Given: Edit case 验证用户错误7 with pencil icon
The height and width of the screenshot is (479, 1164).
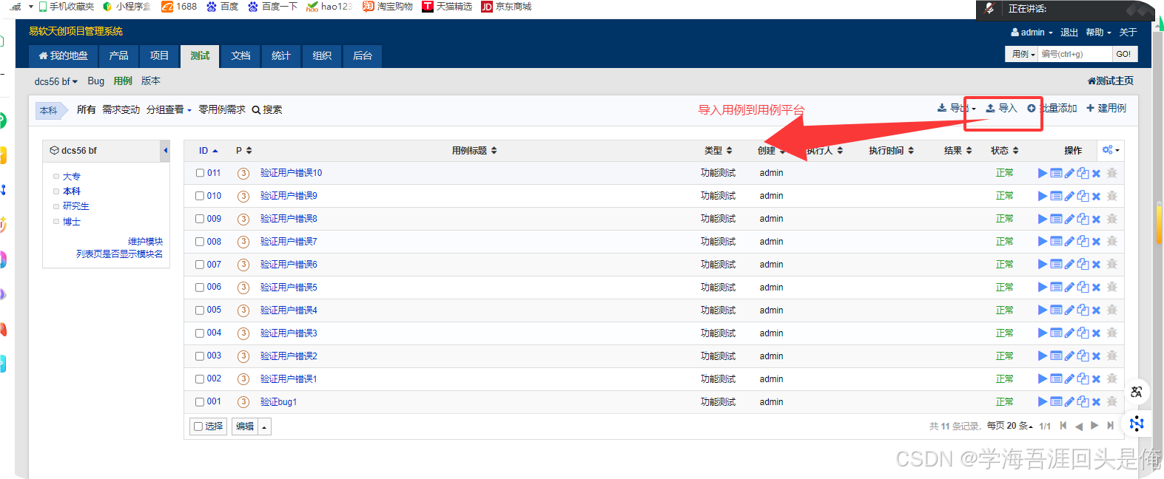Looking at the screenshot, I should [x=1069, y=242].
